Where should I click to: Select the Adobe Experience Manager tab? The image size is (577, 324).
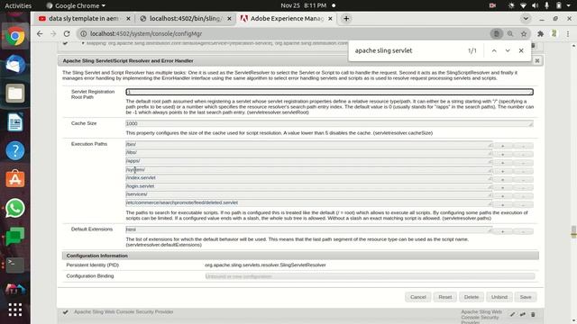(287, 18)
